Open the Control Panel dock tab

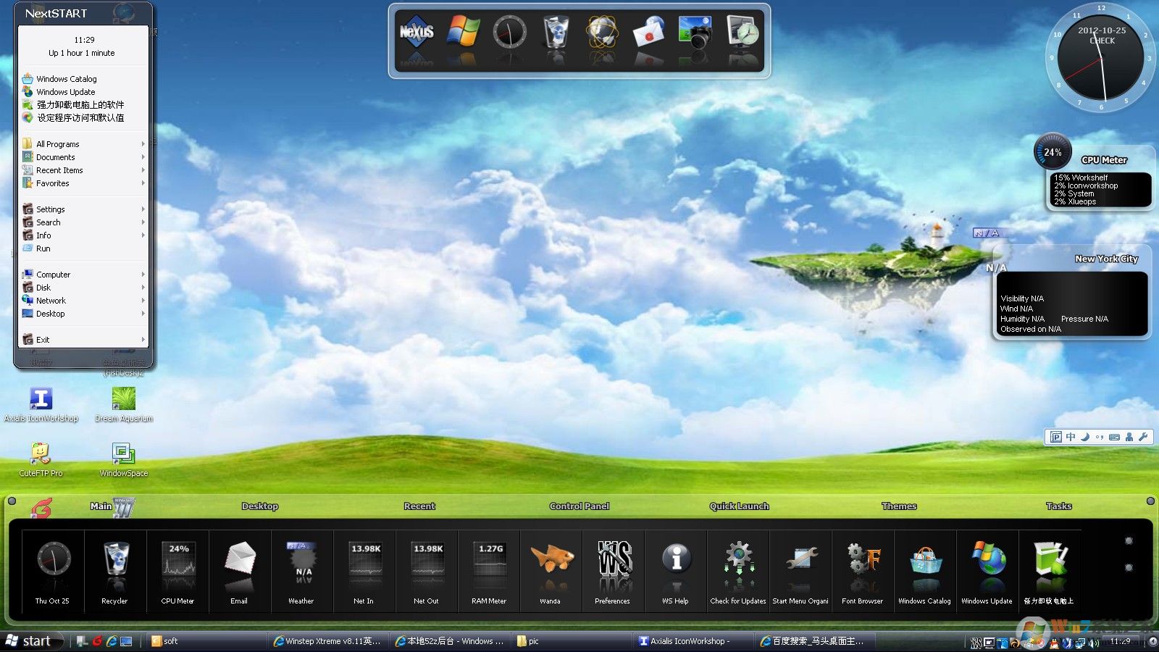[579, 506]
